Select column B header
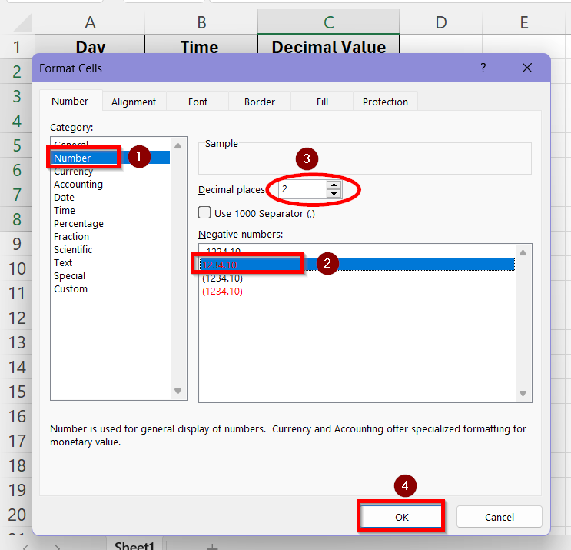 point(201,22)
